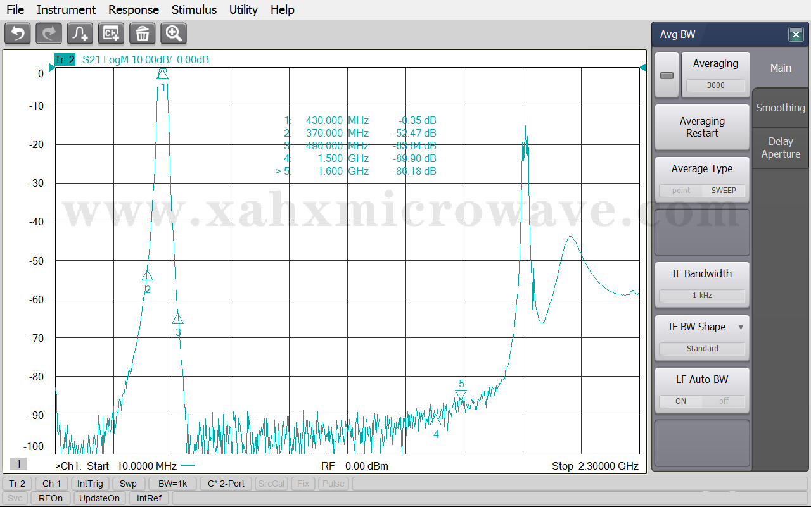Click the S21 LogM trace title text
Image resolution: width=811 pixels, height=507 pixels.
click(146, 60)
